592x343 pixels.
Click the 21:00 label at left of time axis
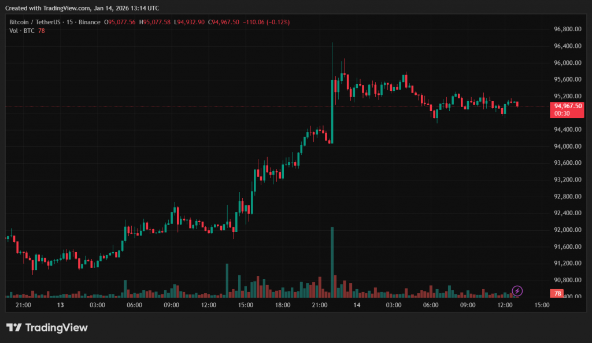click(23, 305)
